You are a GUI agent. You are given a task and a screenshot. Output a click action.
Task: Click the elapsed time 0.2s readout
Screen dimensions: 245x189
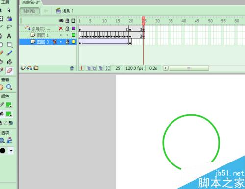[x=153, y=68]
